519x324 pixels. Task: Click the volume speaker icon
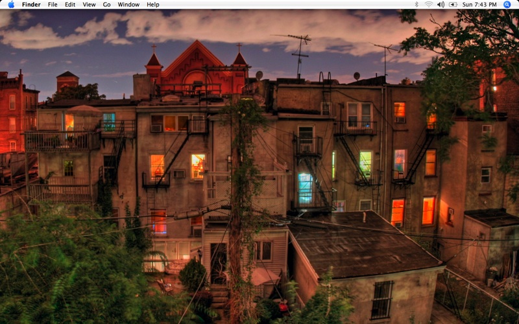441,5
